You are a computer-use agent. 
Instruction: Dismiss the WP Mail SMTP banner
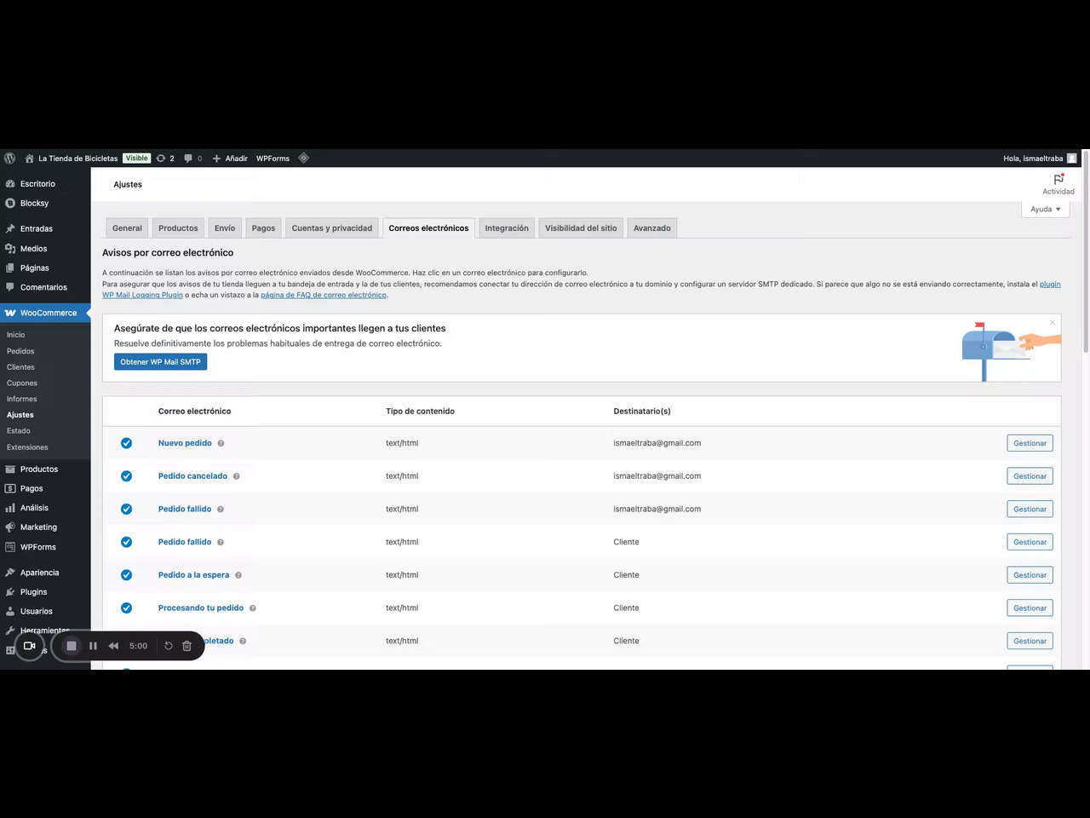tap(1053, 322)
